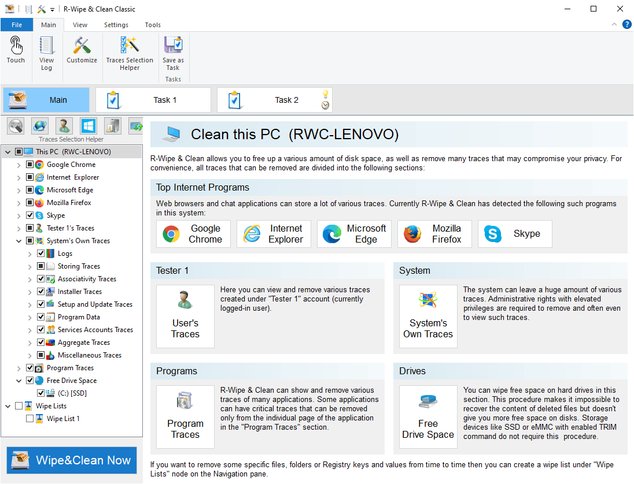Switch to the Settings ribbon tab
The image size is (634, 484).
tap(116, 25)
